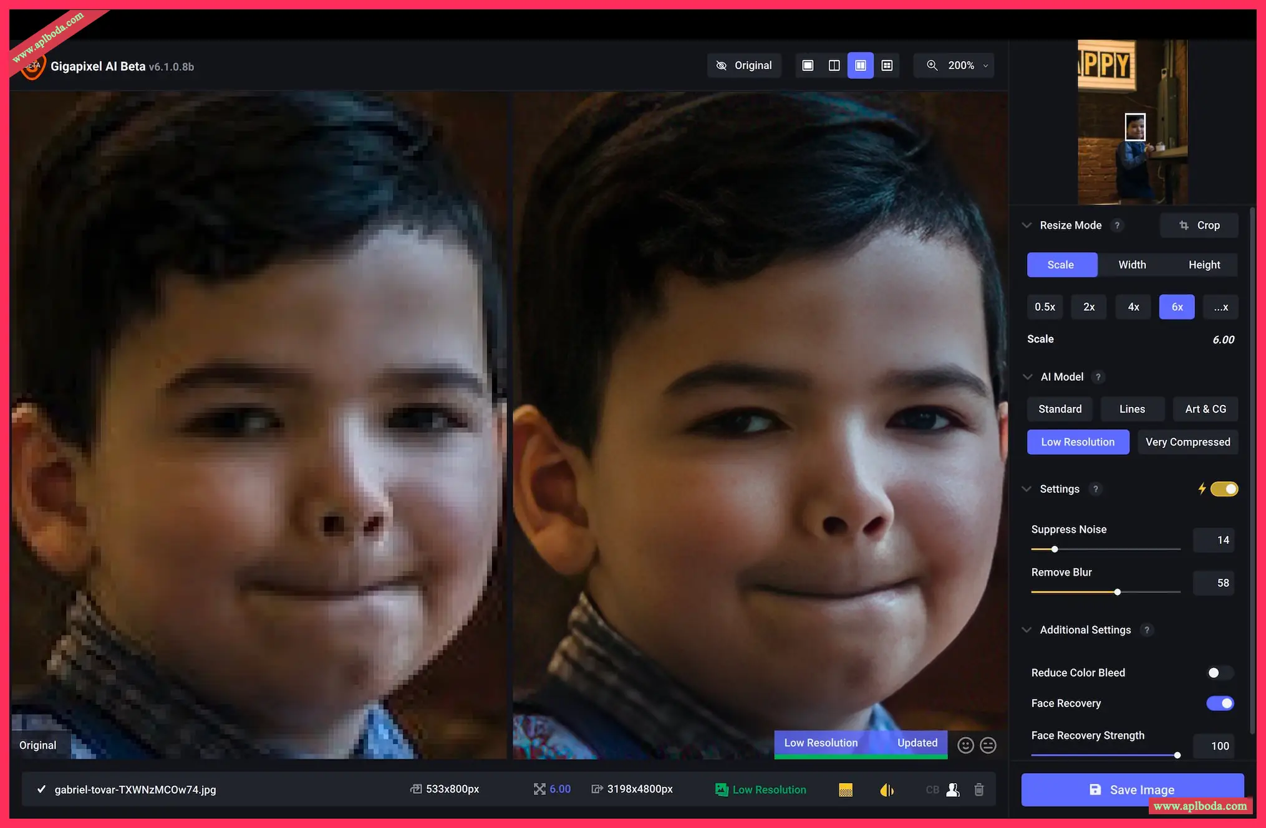
Task: Click the Suppress Noise value field
Action: (1213, 540)
